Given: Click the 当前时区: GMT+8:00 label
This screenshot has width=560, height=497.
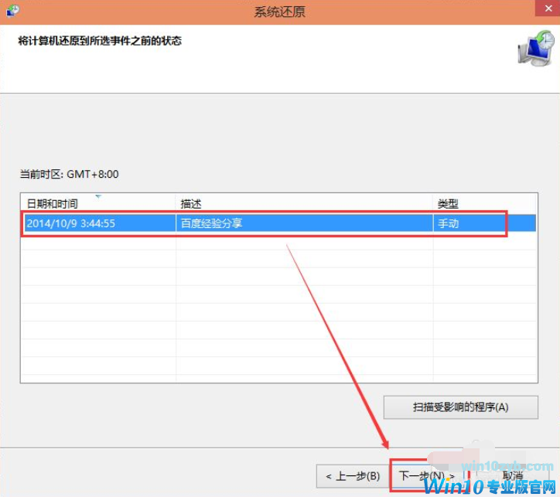Looking at the screenshot, I should 69,175.
